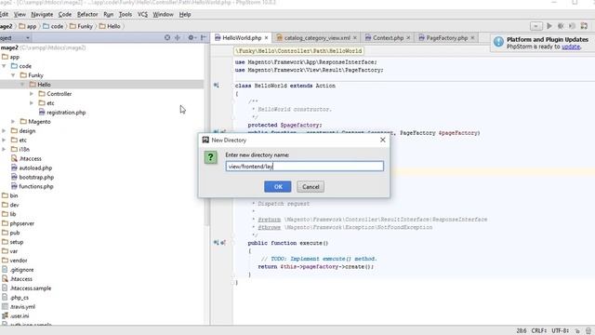Open the update link in notification
595x335 pixels.
571,47
